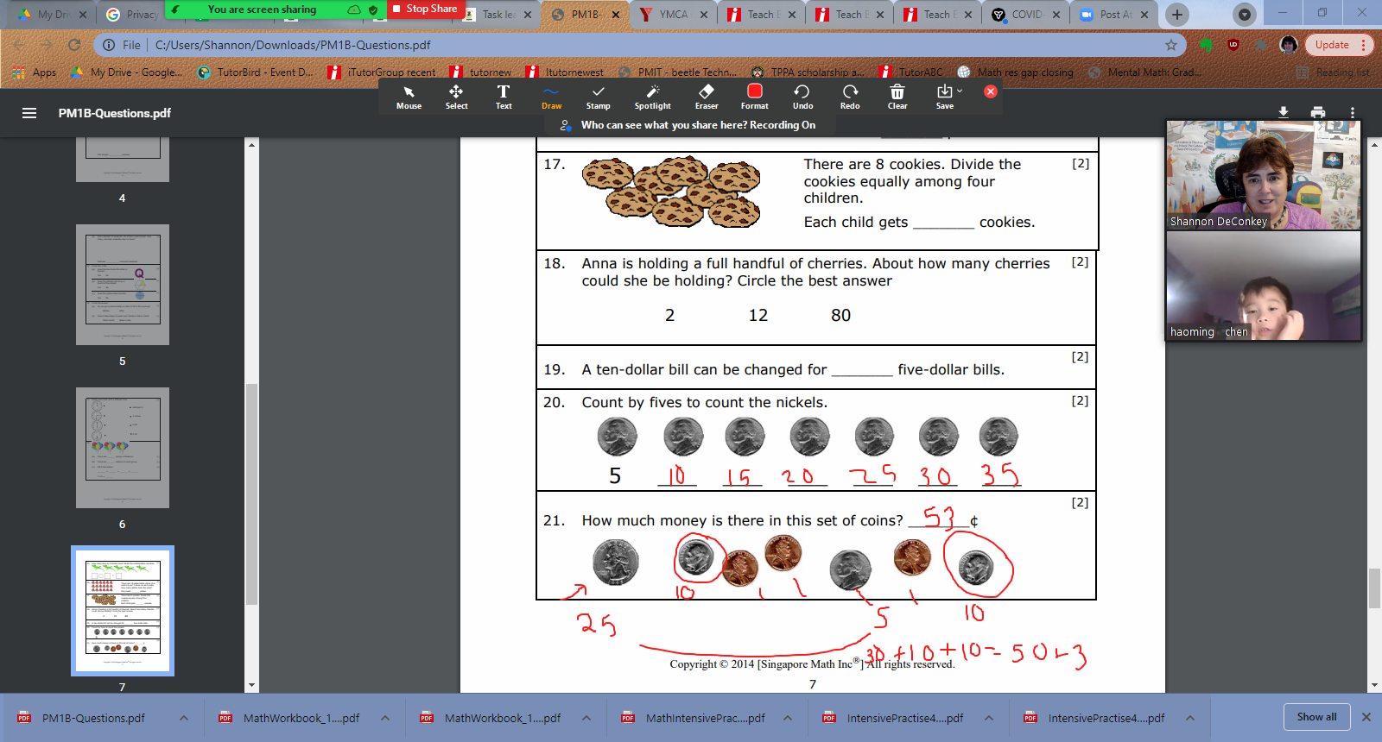The height and width of the screenshot is (742, 1382).
Task: Click the address bar URL field
Action: coord(639,45)
